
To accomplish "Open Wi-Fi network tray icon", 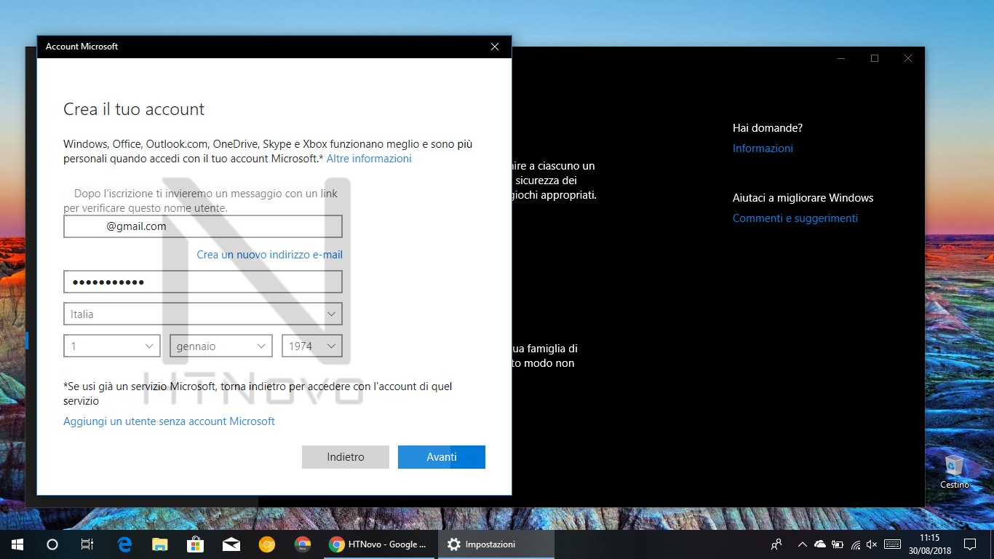I will click(855, 544).
